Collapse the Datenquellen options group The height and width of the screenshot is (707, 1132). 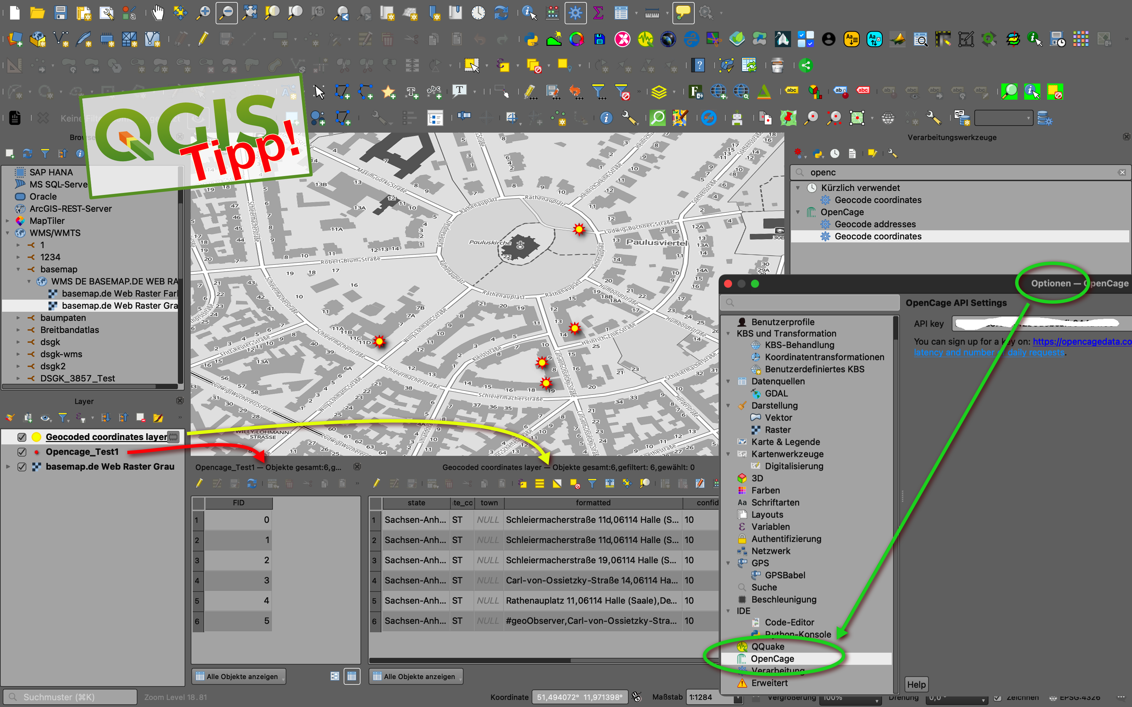pyautogui.click(x=728, y=381)
